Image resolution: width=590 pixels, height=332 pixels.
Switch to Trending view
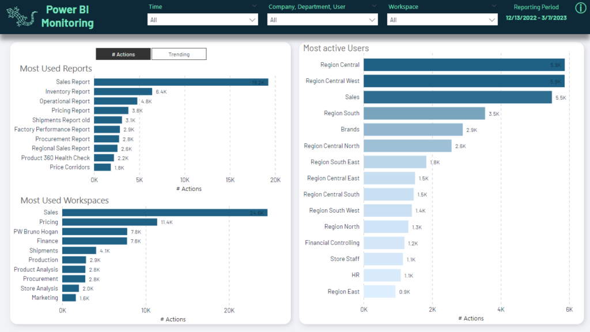179,54
